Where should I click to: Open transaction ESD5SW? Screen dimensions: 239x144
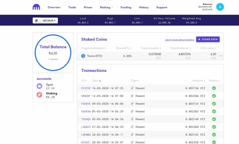[x=86, y=112]
